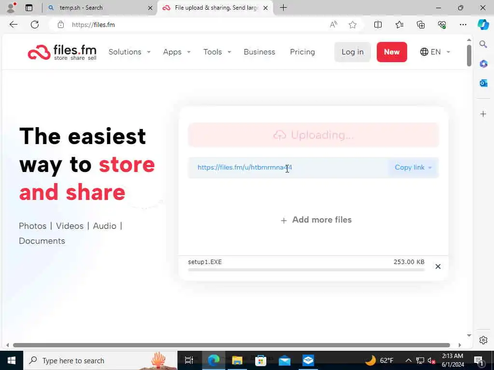The height and width of the screenshot is (370, 494).
Task: Open Microsoft 365 sidebar icon
Action: pos(483,64)
